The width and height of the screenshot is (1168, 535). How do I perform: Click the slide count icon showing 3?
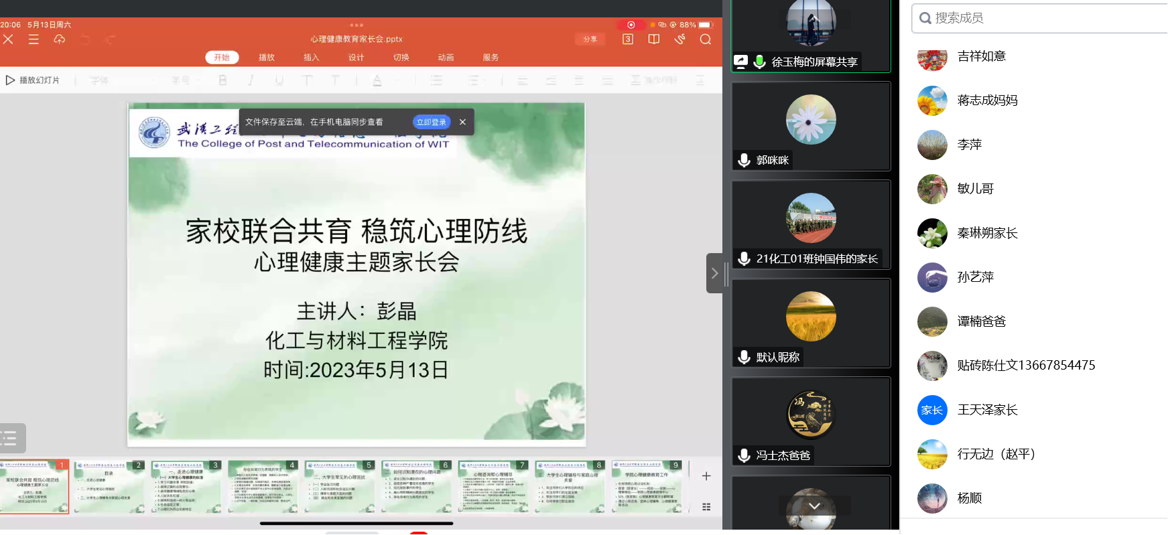coord(627,40)
